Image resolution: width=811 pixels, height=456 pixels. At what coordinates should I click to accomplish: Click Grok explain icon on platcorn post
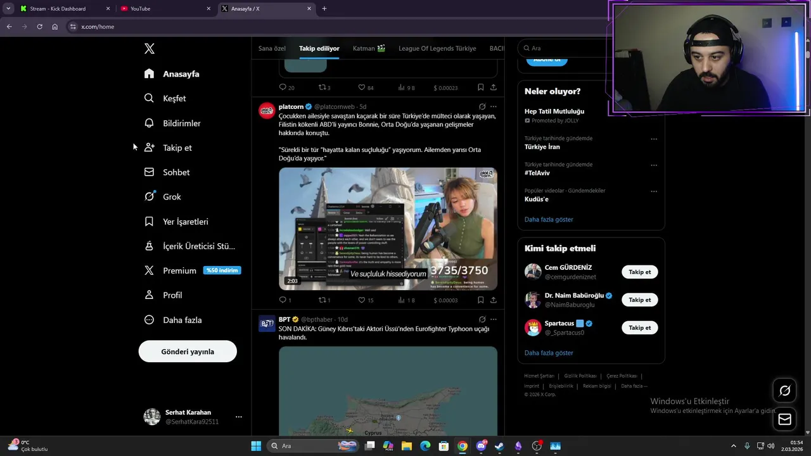click(482, 106)
